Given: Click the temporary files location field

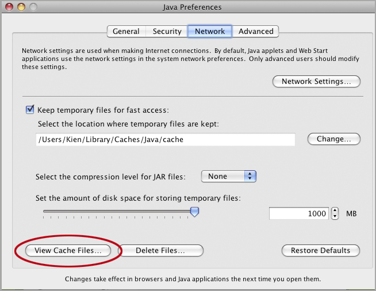Looking at the screenshot, I should click(165, 139).
